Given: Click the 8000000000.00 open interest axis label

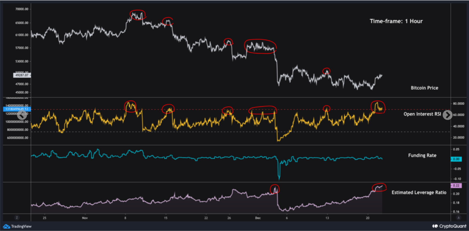Looking at the screenshot, I should [x=18, y=130].
